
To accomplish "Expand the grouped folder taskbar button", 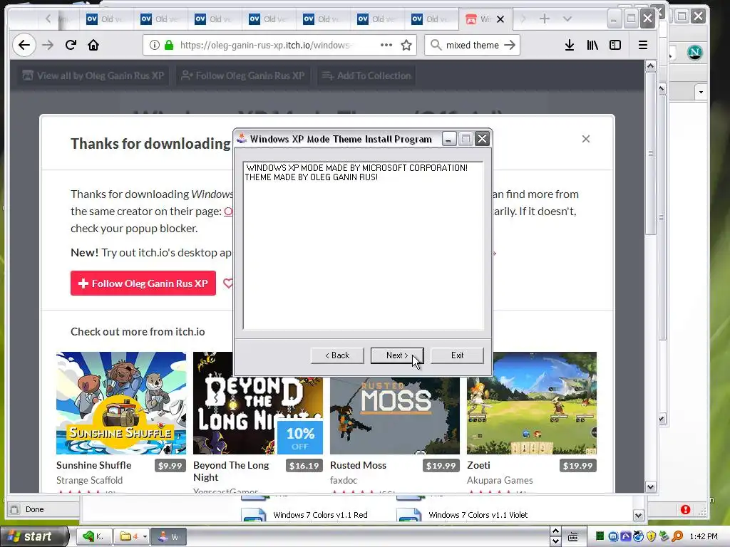I will pyautogui.click(x=133, y=536).
